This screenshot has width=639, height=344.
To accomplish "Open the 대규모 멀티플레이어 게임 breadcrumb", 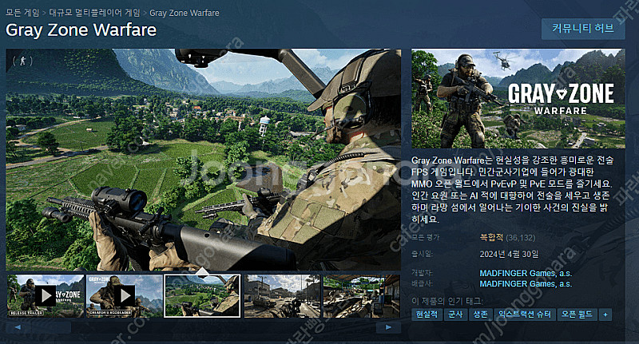I will pos(94,13).
